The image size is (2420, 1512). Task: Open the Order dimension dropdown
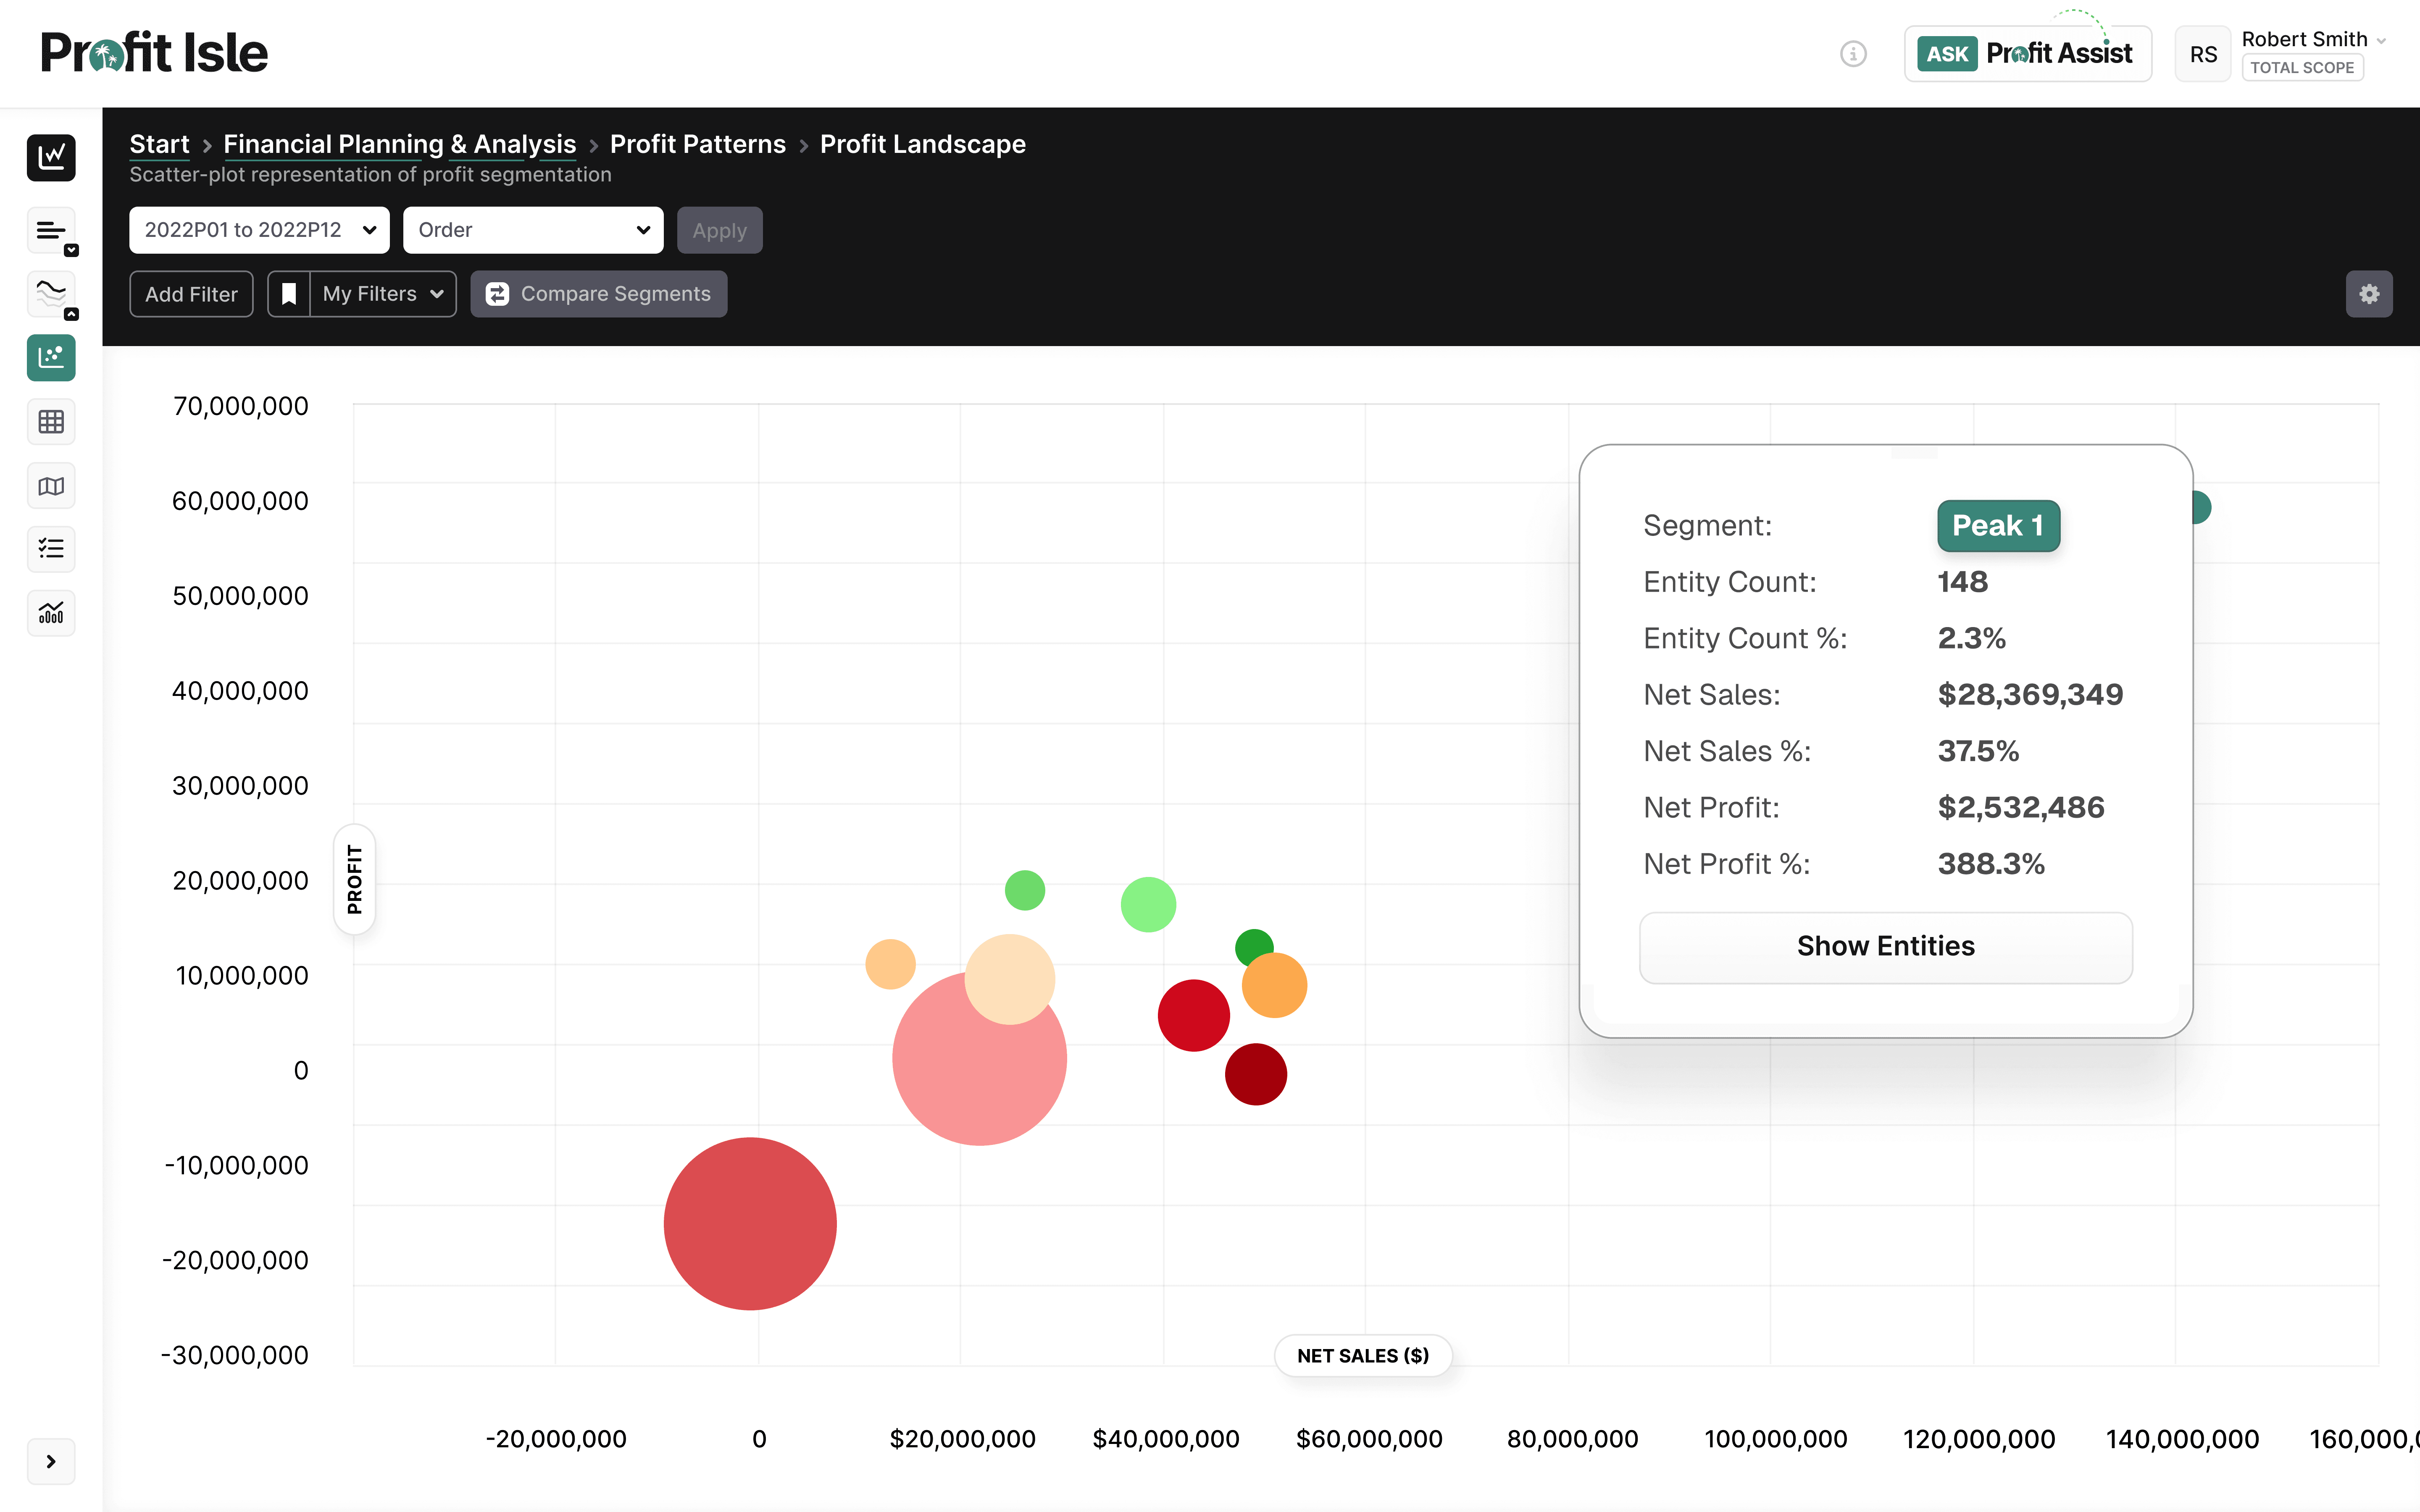pyautogui.click(x=533, y=230)
